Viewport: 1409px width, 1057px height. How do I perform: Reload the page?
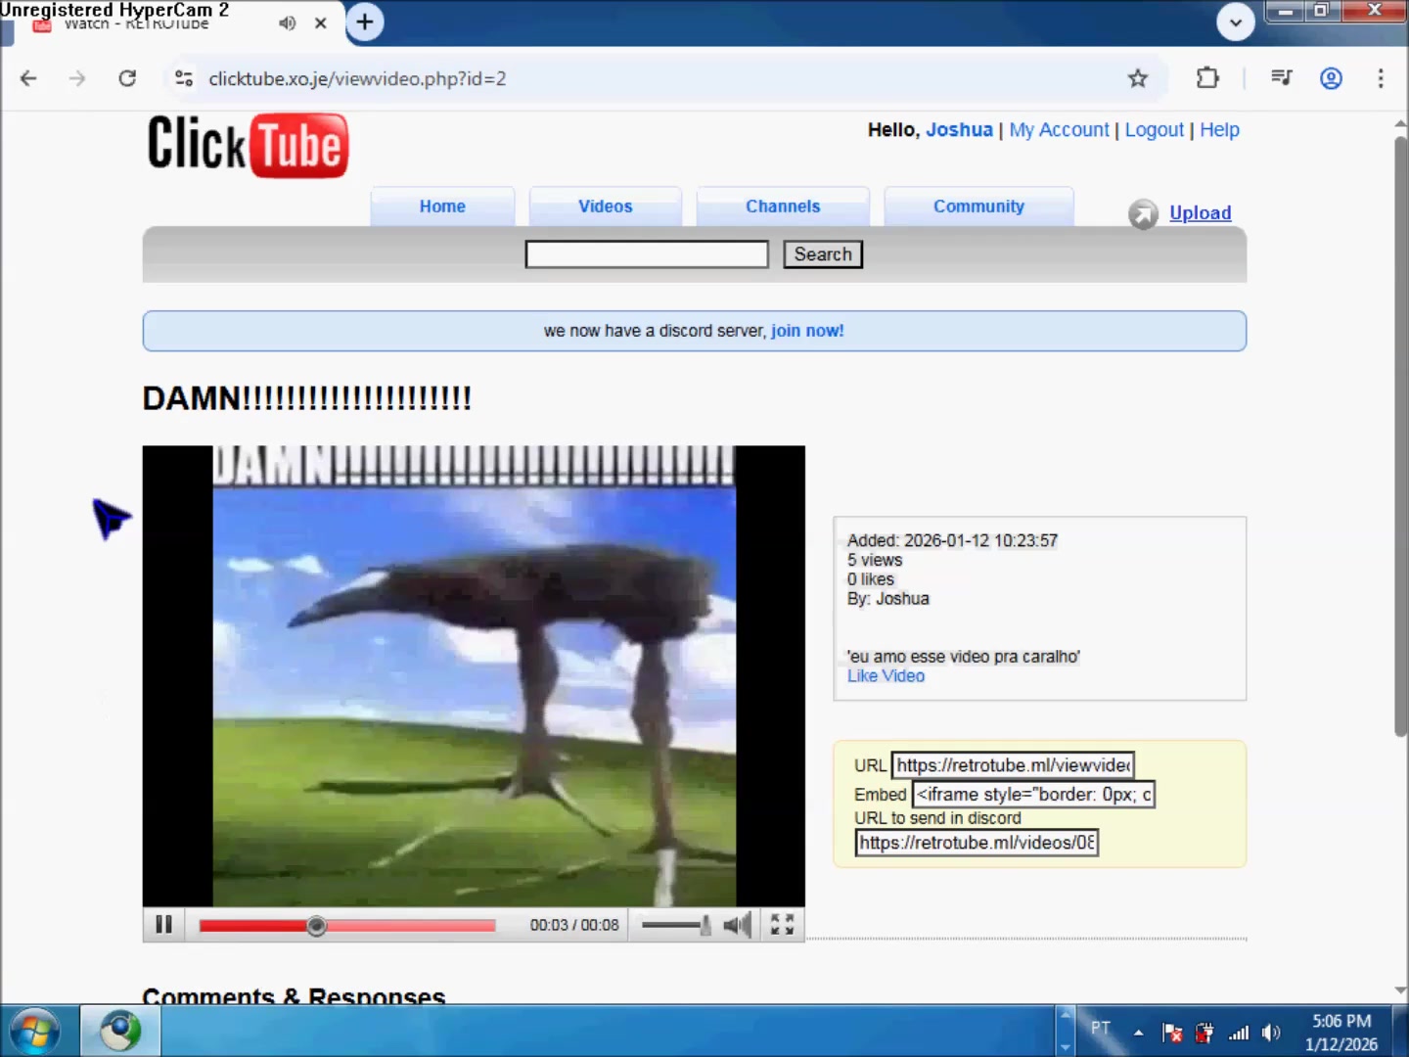(x=127, y=78)
